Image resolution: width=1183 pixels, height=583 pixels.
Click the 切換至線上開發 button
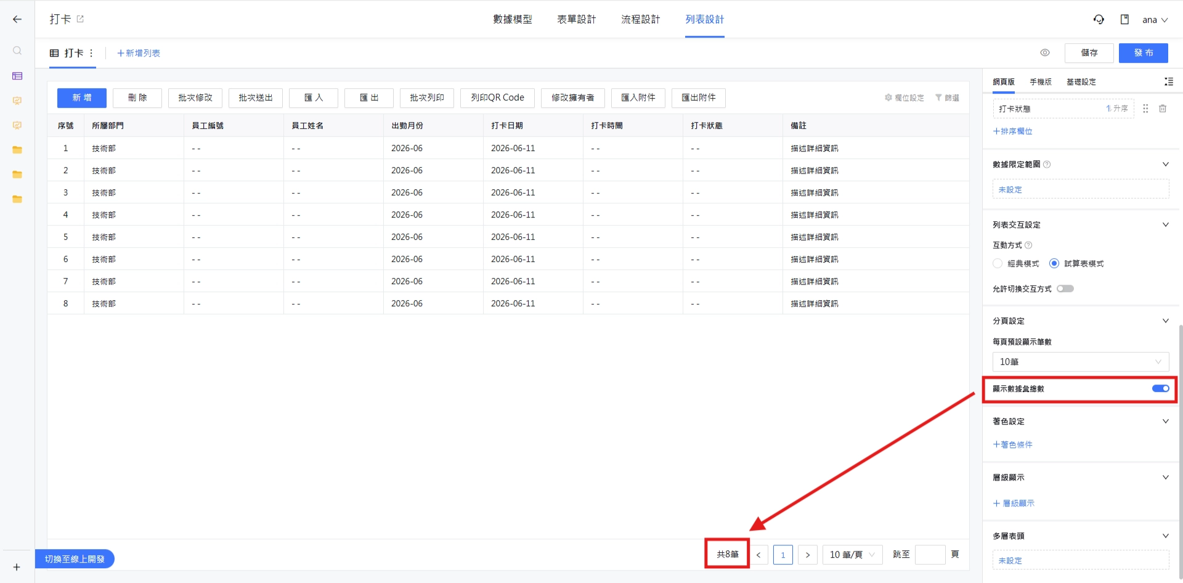tap(75, 559)
